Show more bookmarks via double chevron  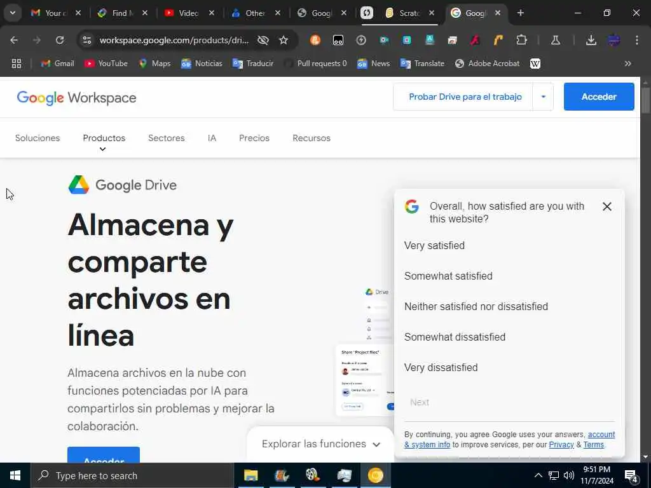[x=627, y=64]
